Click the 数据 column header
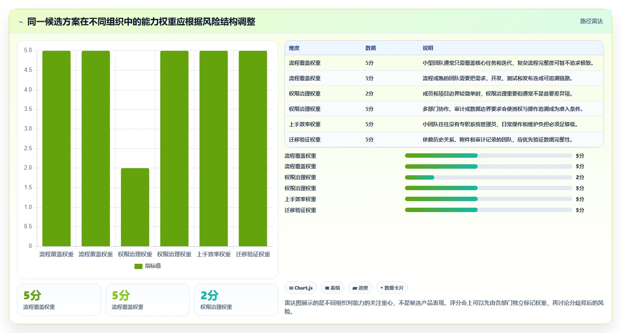The width and height of the screenshot is (621, 333). coord(371,48)
